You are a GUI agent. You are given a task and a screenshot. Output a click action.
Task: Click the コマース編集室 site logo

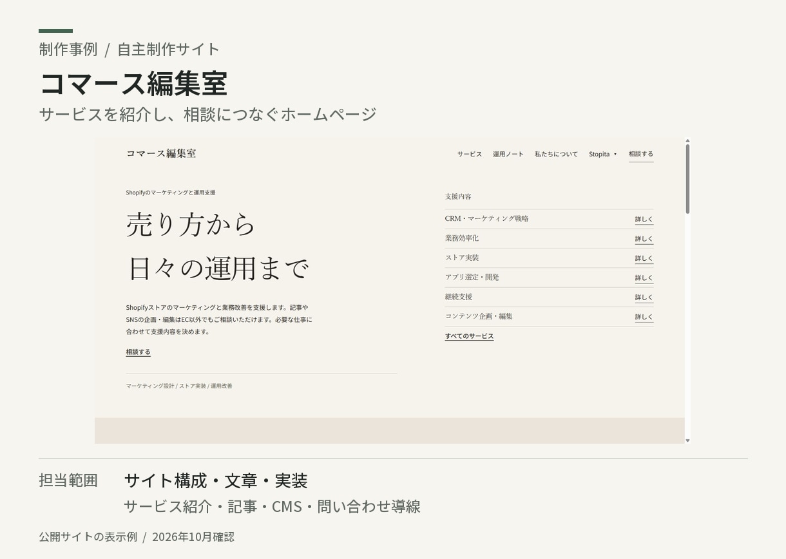(x=161, y=153)
